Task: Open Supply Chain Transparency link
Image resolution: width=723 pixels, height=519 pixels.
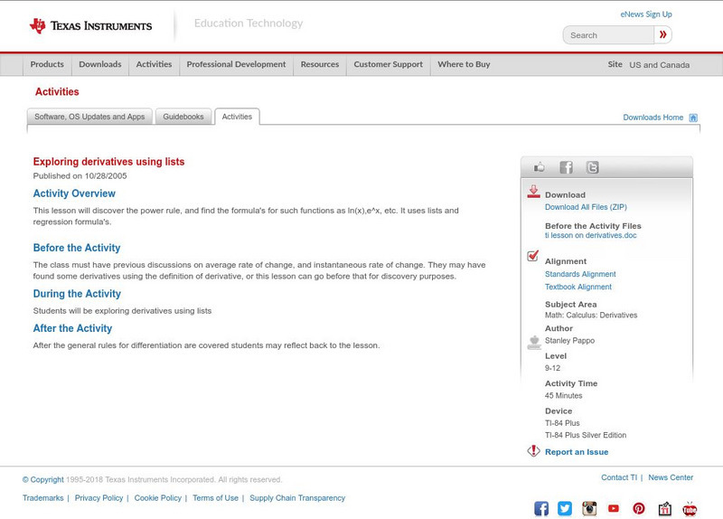Action: coord(297,498)
